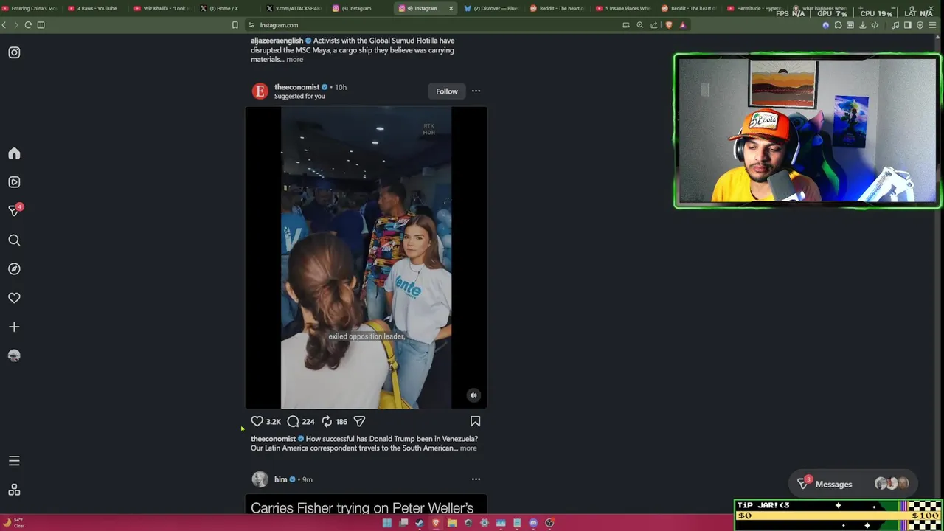Open the More hamburger menu
The width and height of the screenshot is (944, 531).
click(14, 461)
